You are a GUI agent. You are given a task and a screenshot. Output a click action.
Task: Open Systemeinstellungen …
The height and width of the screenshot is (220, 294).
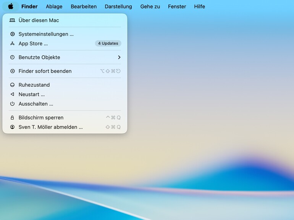coord(65,34)
